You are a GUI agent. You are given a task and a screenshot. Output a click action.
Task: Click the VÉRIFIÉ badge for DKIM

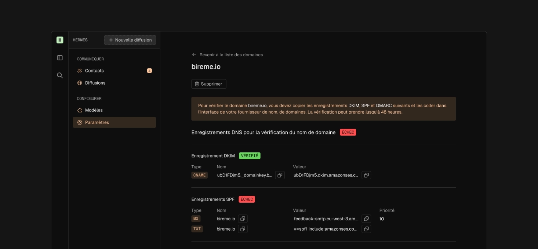[x=250, y=156]
